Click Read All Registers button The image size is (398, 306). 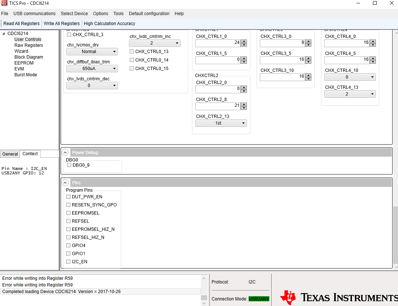pyautogui.click(x=22, y=23)
